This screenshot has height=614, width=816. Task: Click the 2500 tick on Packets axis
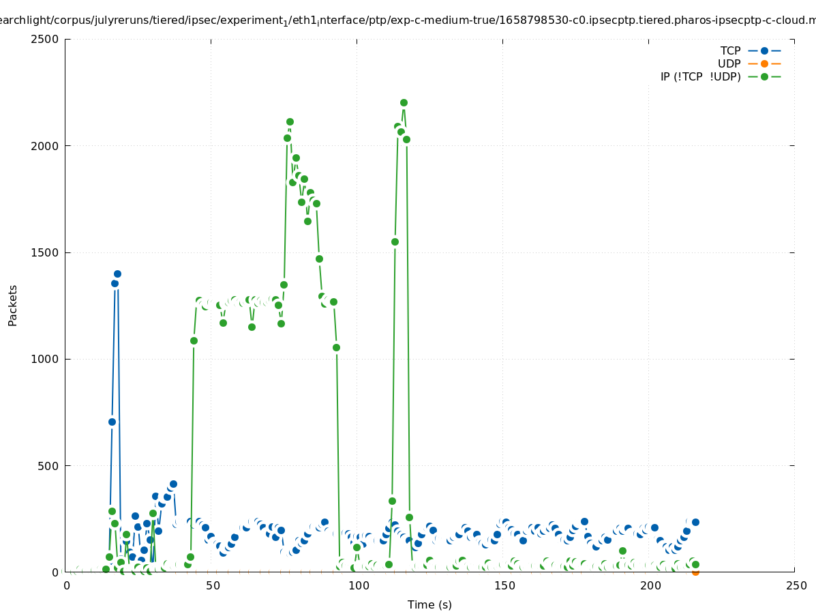pos(46,39)
